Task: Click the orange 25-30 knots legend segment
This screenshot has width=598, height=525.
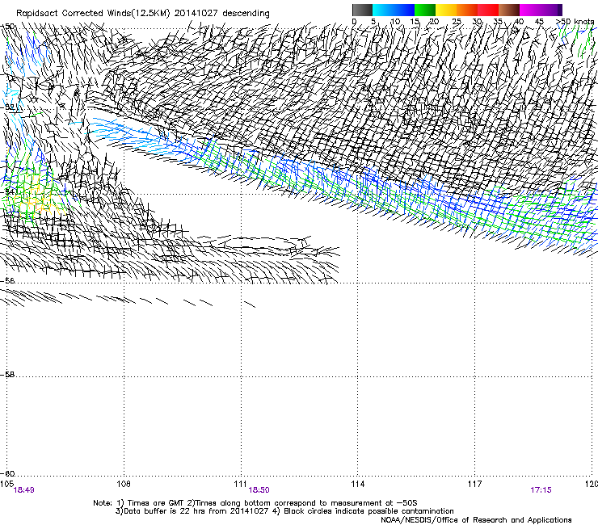Action: [x=467, y=10]
